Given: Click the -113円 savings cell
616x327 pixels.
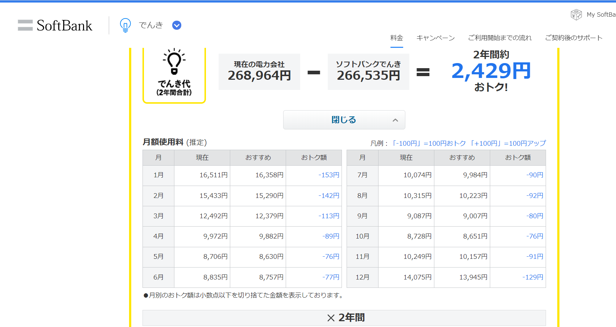Looking at the screenshot, I should click(x=314, y=216).
